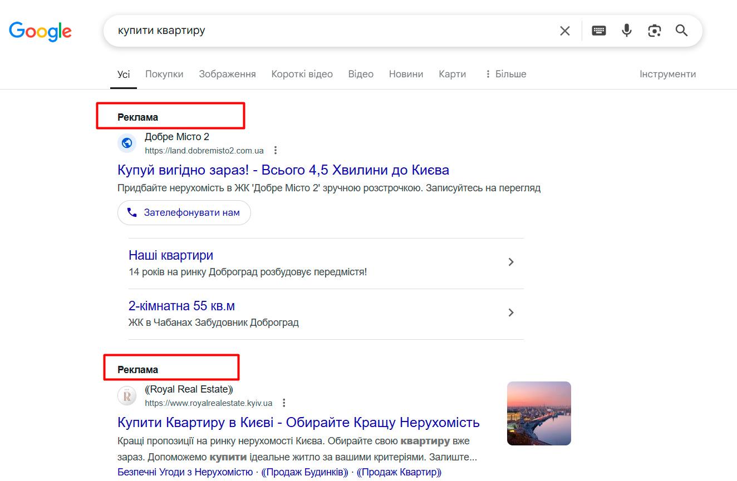This screenshot has height=481, width=737.
Task: Switch to the Новини tab
Action: click(406, 74)
